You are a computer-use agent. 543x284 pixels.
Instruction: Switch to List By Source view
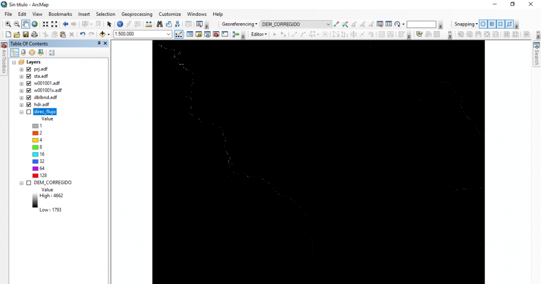[x=23, y=52]
